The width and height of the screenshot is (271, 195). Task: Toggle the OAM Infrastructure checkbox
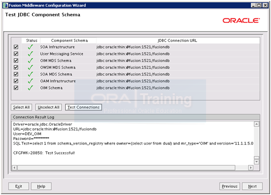16,81
